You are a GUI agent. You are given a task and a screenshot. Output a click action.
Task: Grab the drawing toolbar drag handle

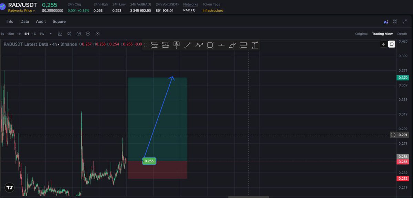click(x=145, y=45)
